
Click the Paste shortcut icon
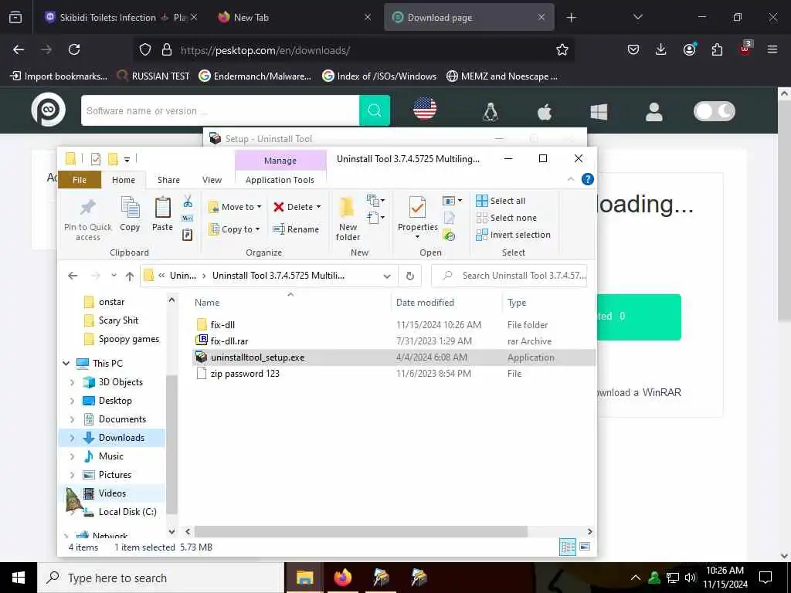187,235
